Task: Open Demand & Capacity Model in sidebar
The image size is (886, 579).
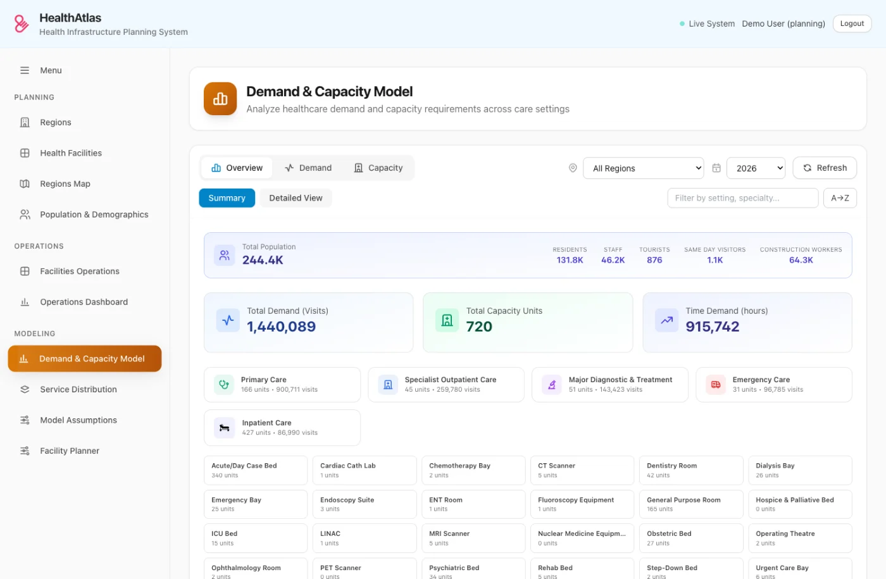Action: [85, 359]
